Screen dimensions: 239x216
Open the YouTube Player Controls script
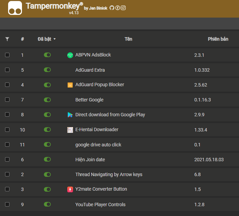click(x=100, y=205)
